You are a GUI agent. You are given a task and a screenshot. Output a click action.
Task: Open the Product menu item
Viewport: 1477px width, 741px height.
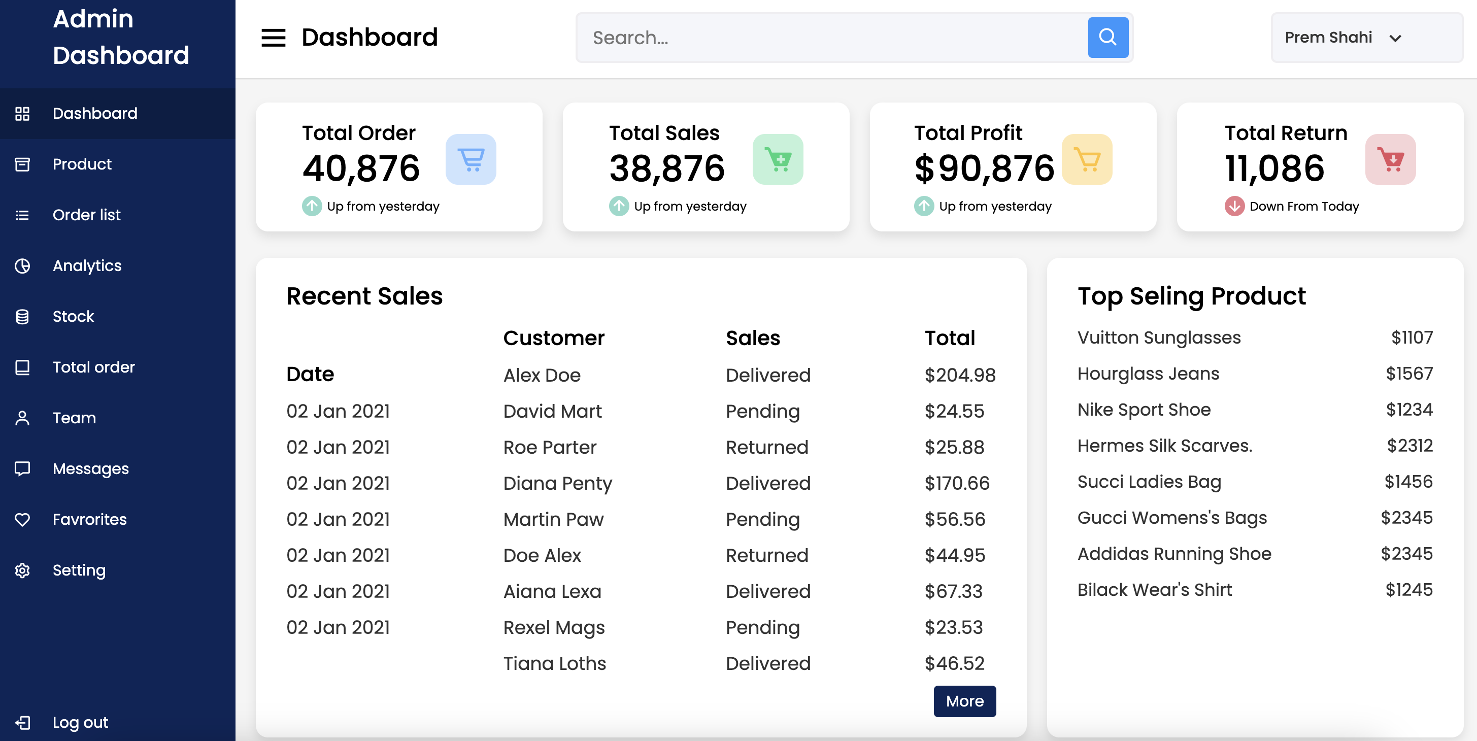coord(82,164)
